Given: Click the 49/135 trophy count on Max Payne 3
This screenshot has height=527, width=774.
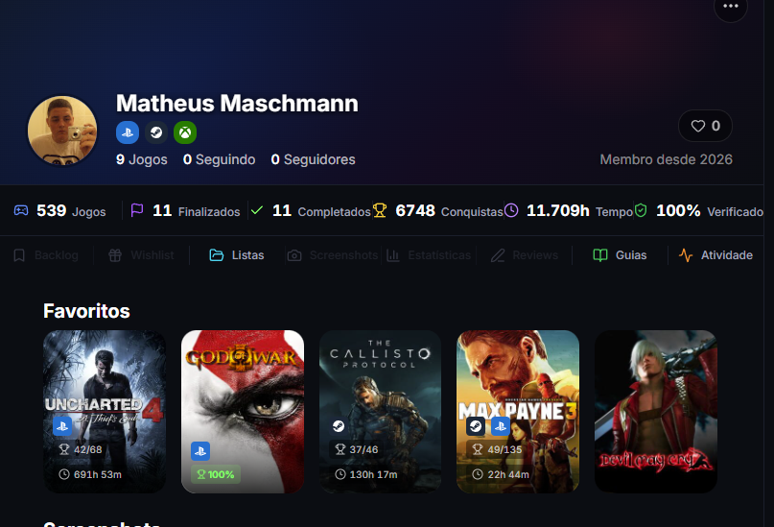Looking at the screenshot, I should pyautogui.click(x=497, y=449).
